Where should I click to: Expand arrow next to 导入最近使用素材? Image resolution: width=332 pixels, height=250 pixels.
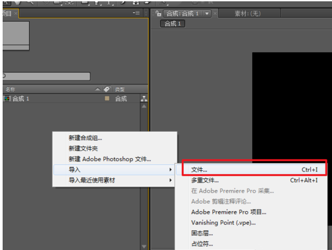point(171,180)
